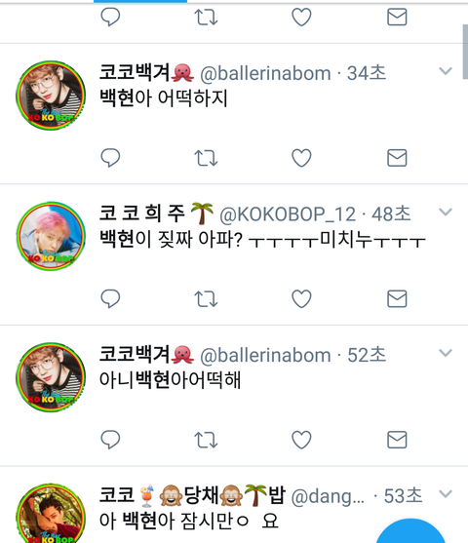Viewport: 468px width, 543px height.
Task: Reply to the 34초 @ballerinabom tweet
Action: 110,158
